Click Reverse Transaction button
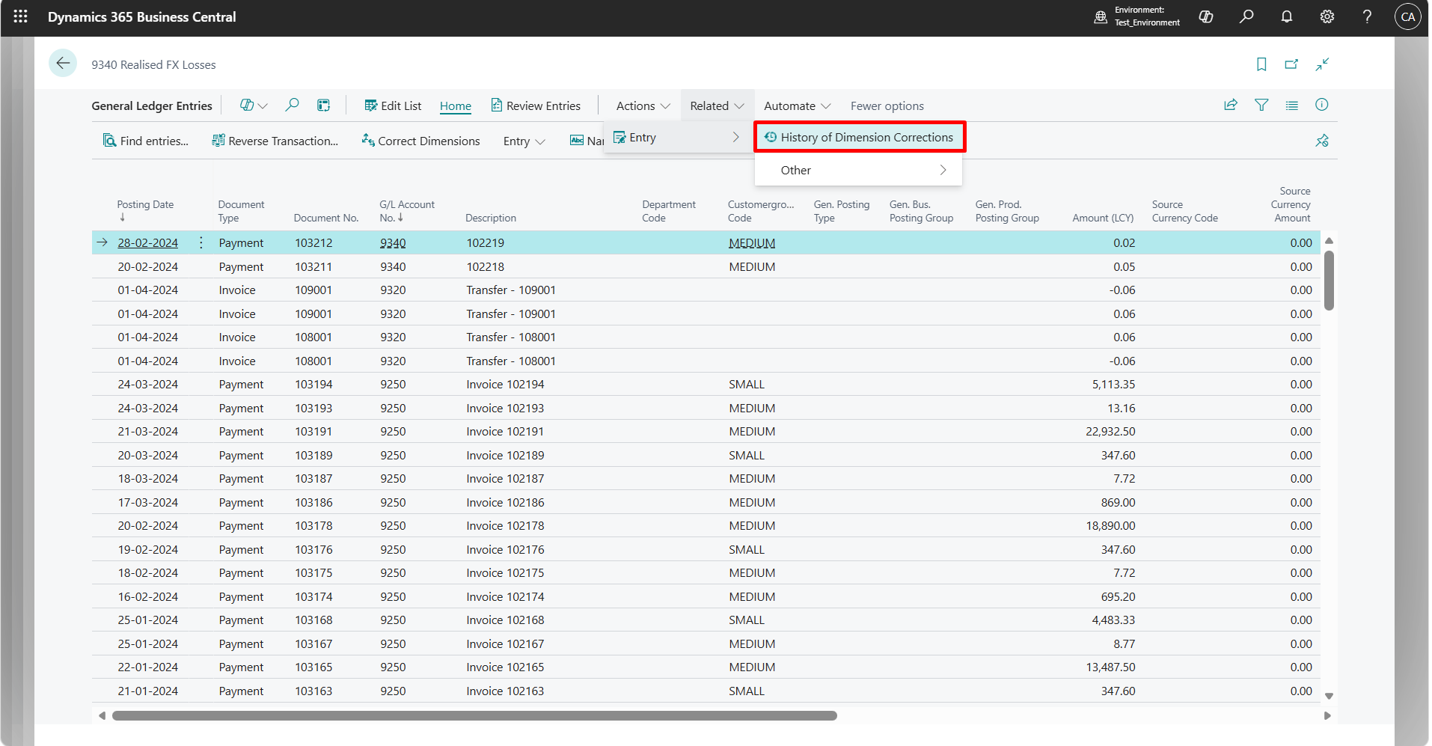This screenshot has height=746, width=1432. [275, 141]
